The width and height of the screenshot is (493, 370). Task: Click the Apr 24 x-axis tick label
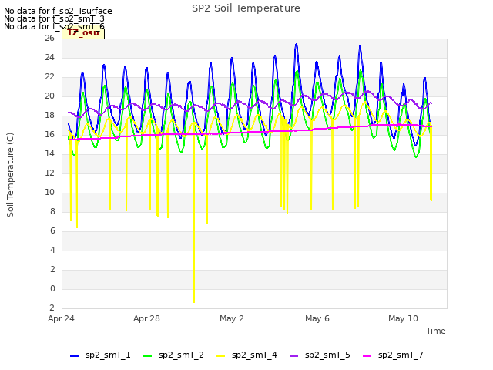point(61,318)
